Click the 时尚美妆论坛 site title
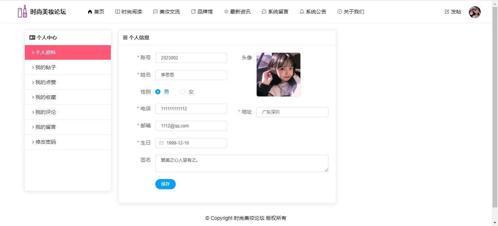498x226 pixels. coord(48,12)
